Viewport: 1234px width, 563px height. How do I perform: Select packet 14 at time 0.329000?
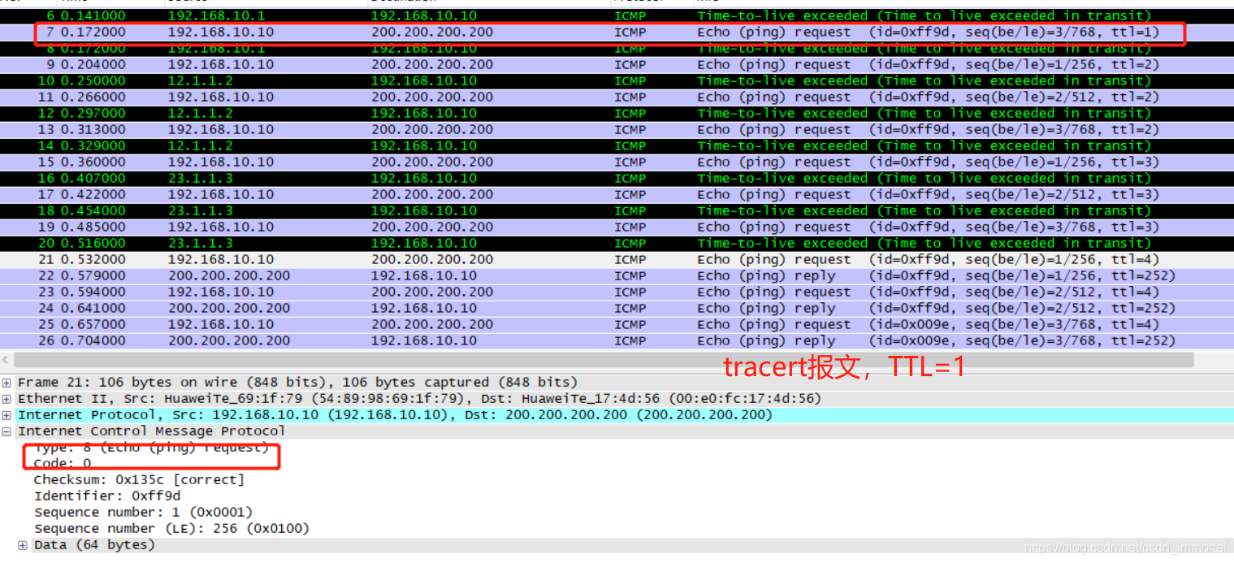(617, 146)
